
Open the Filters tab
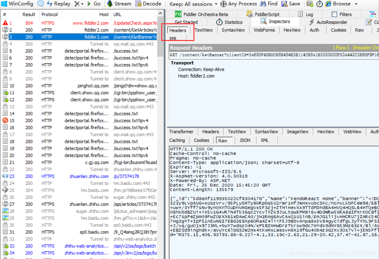342,14
